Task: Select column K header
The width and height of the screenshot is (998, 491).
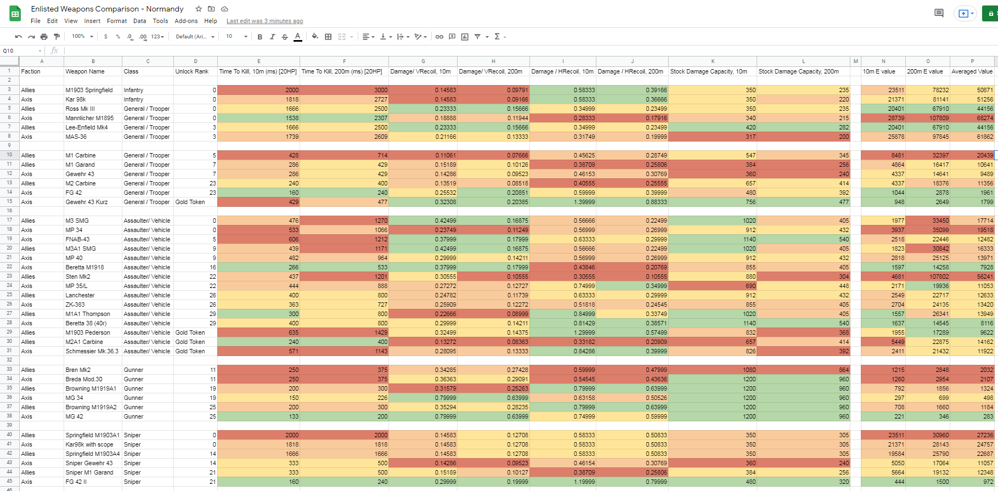Action: click(x=713, y=61)
